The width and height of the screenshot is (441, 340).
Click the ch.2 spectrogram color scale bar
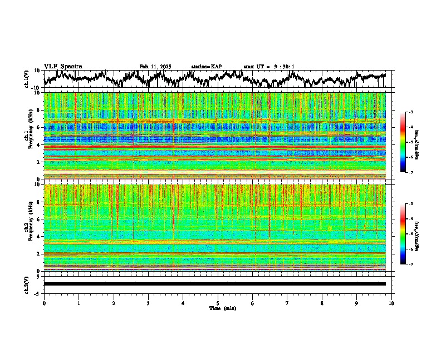[403, 234]
